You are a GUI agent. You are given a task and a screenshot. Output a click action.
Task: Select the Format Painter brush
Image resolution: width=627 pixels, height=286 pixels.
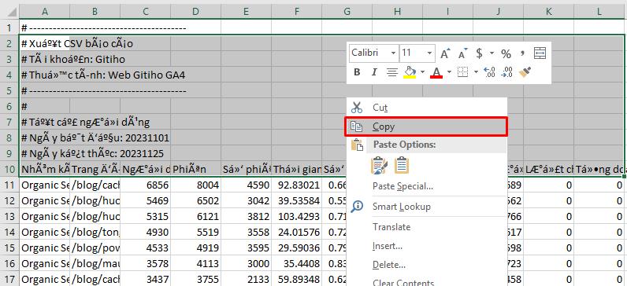coord(525,72)
